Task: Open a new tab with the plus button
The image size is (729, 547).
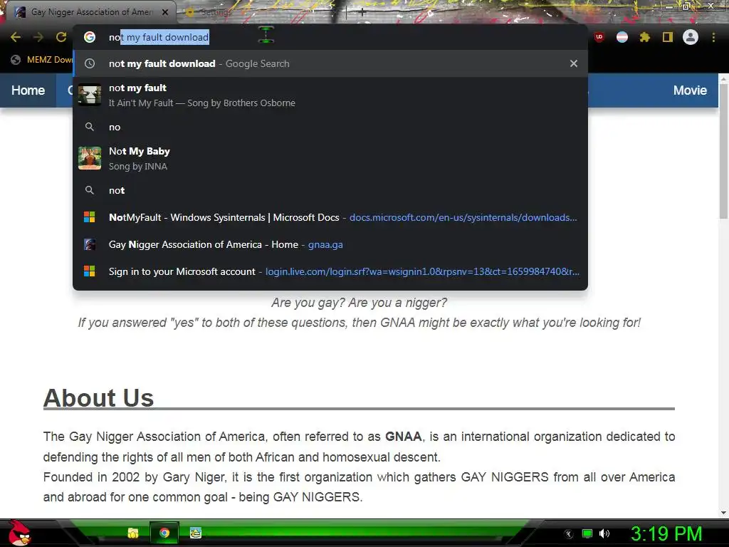Action: tap(362, 12)
